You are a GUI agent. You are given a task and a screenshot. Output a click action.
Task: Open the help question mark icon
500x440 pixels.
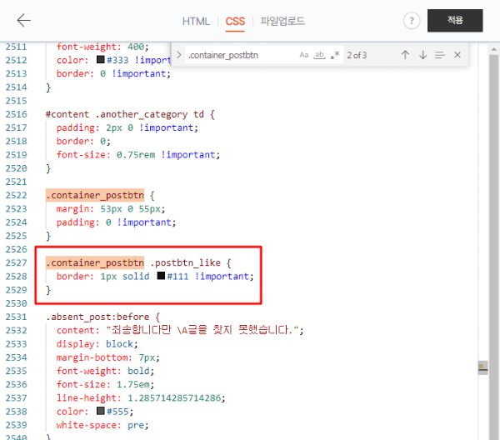coord(412,21)
